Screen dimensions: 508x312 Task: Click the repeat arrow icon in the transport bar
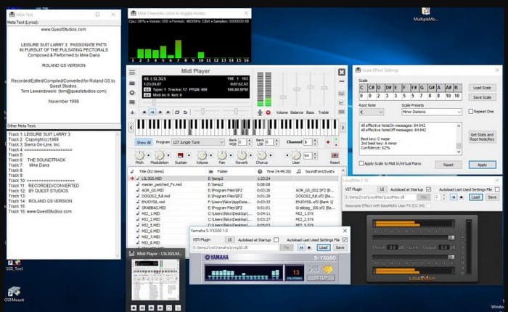pos(185,112)
